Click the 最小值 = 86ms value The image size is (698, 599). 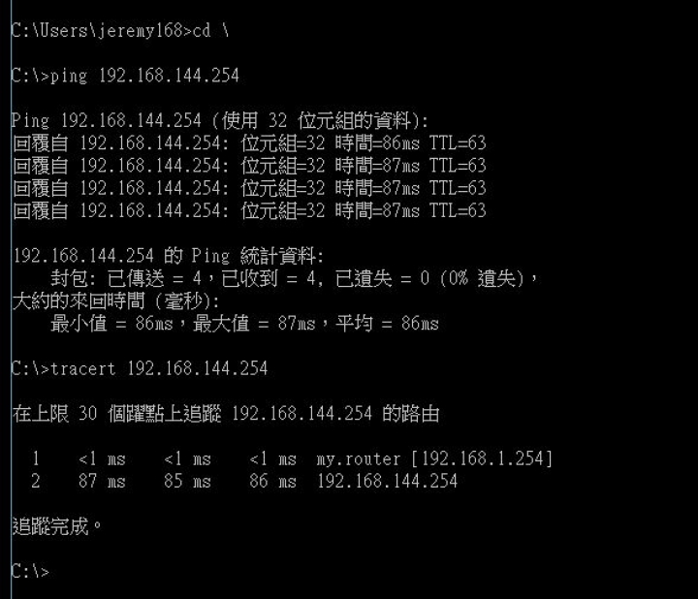(x=111, y=324)
